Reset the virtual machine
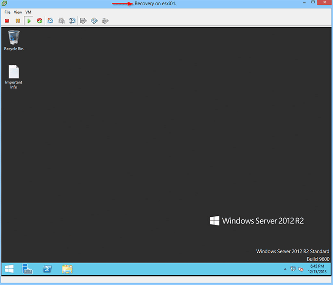This screenshot has width=333, height=285. pyautogui.click(x=39, y=20)
